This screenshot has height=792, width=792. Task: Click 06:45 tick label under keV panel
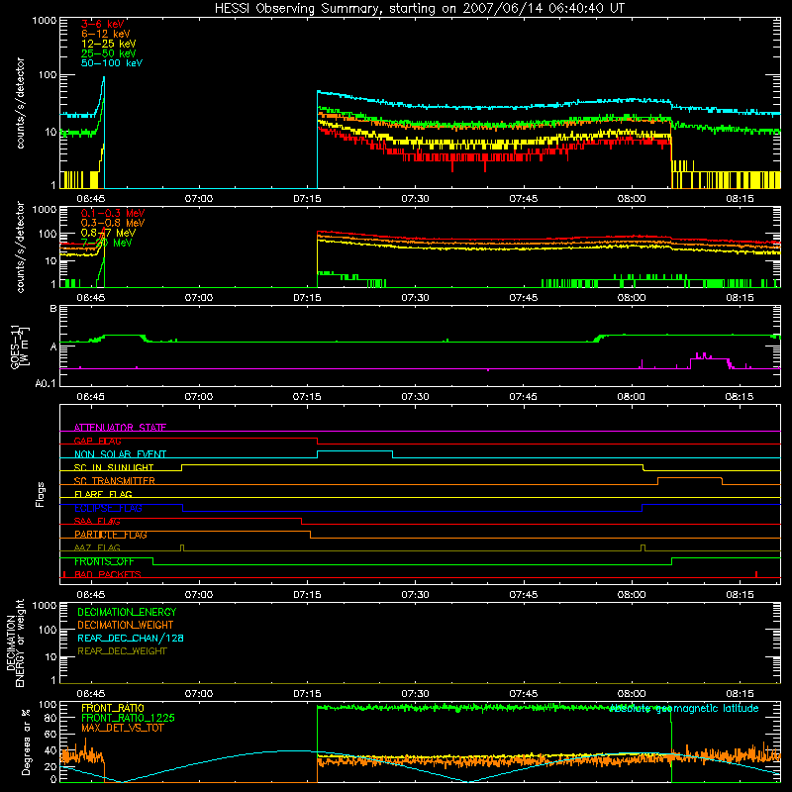pyautogui.click(x=91, y=199)
